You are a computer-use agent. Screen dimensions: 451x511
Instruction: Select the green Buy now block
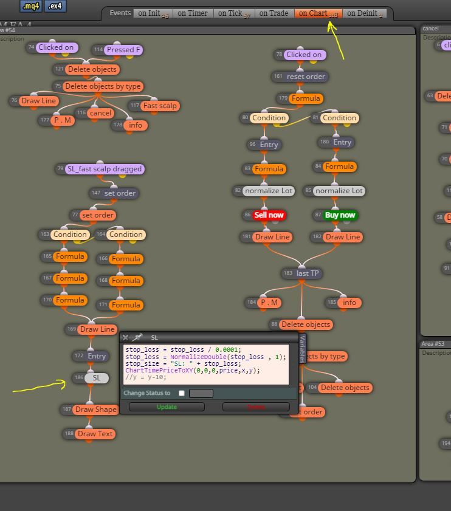tap(340, 215)
